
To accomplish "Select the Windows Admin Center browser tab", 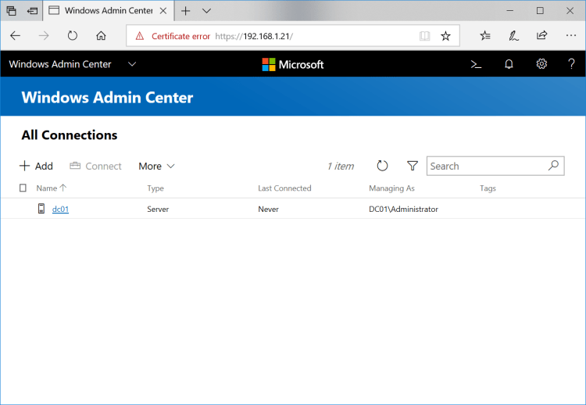I will (100, 11).
